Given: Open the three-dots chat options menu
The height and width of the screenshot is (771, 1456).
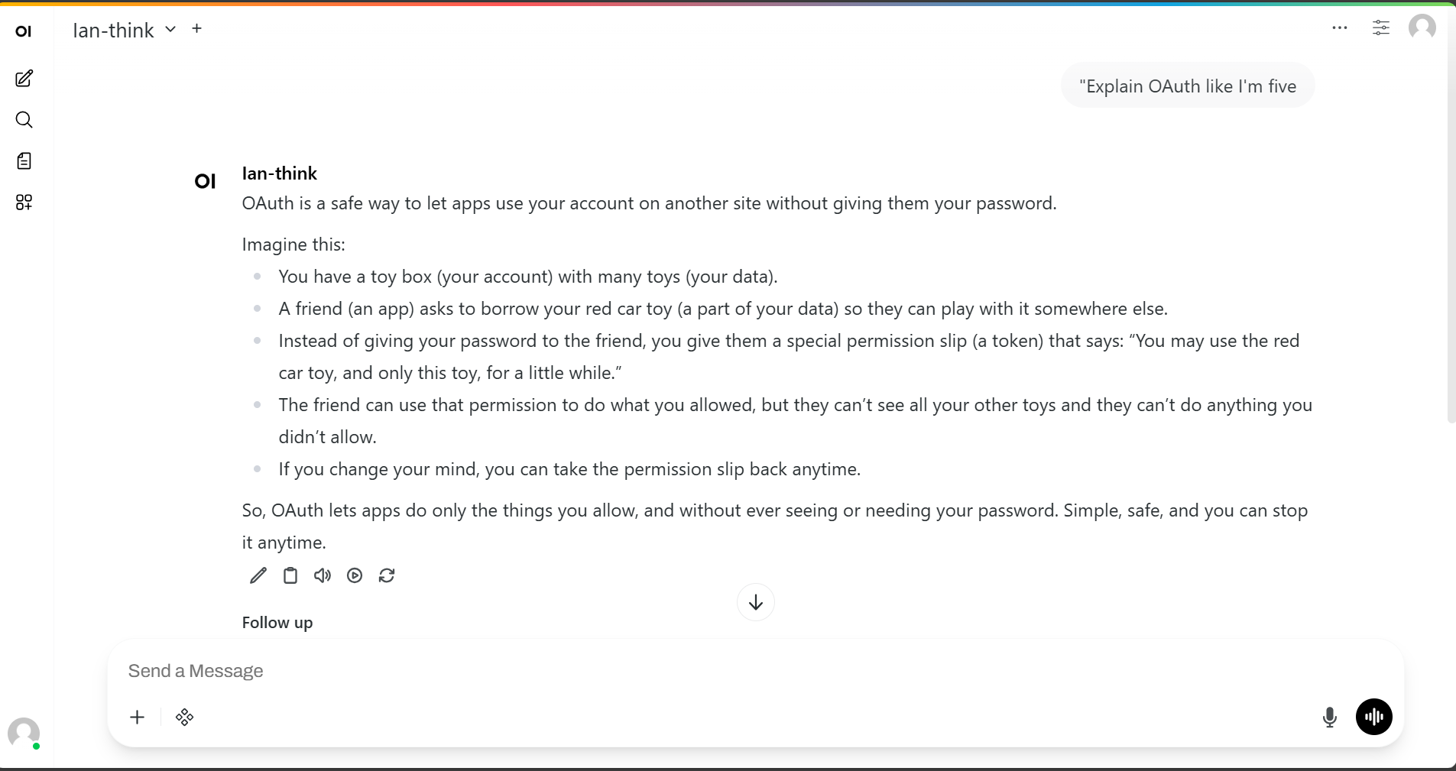Looking at the screenshot, I should tap(1340, 28).
